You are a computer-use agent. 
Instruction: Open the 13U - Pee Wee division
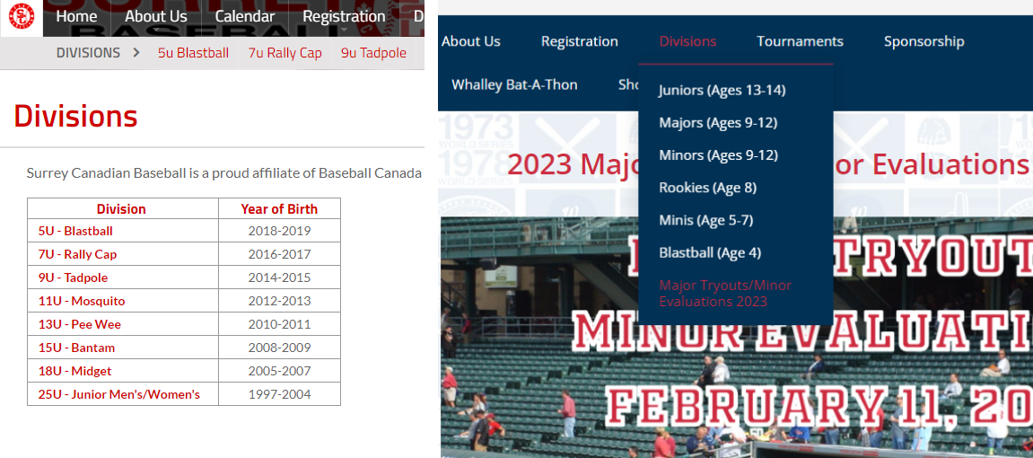(x=79, y=324)
